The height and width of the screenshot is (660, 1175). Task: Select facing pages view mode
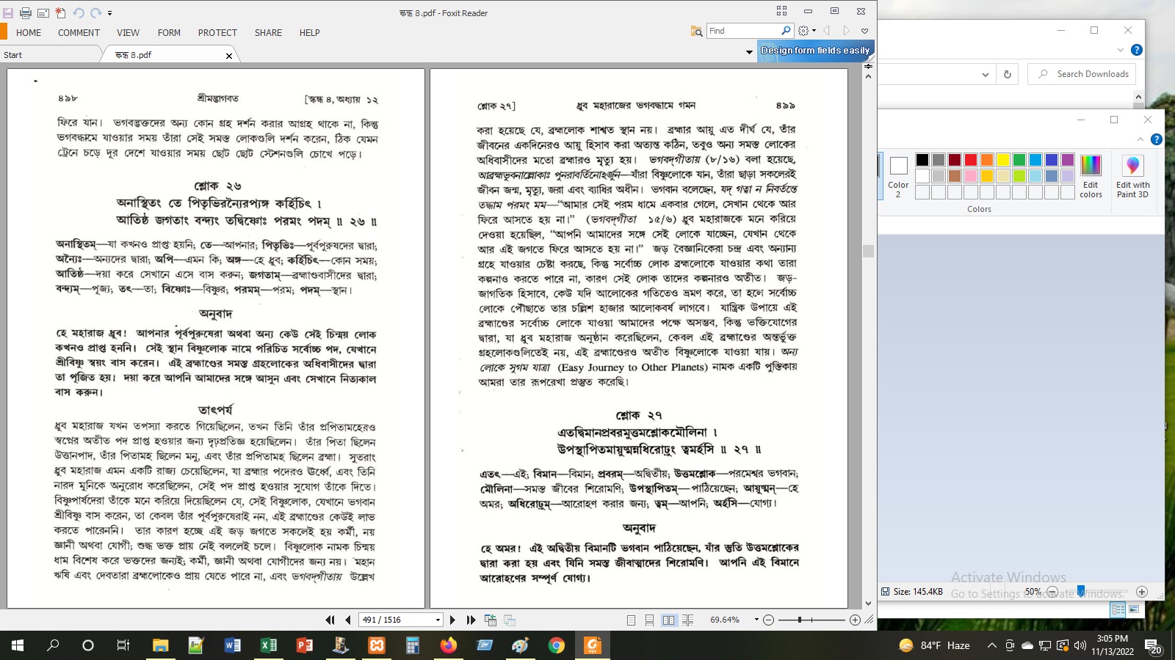pos(668,620)
